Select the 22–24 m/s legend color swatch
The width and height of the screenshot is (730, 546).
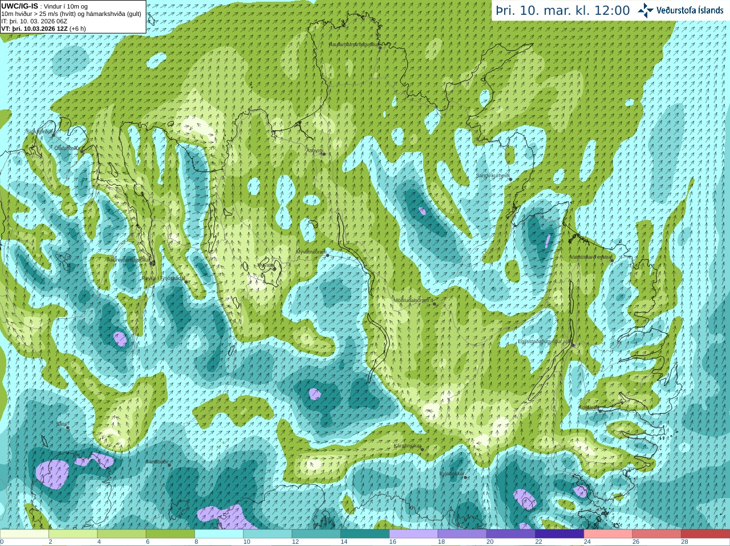tap(559, 534)
